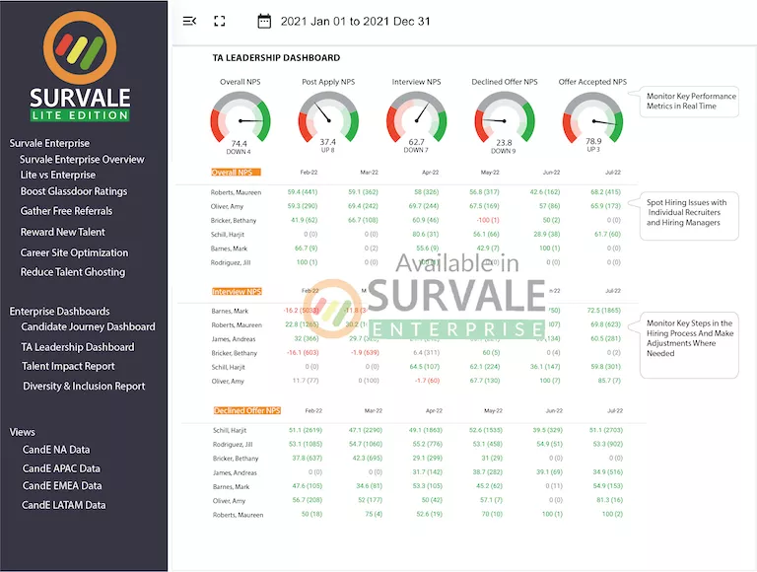Go to Boost Glassdoor Ratings
The width and height of the screenshot is (757, 572).
[x=74, y=192]
